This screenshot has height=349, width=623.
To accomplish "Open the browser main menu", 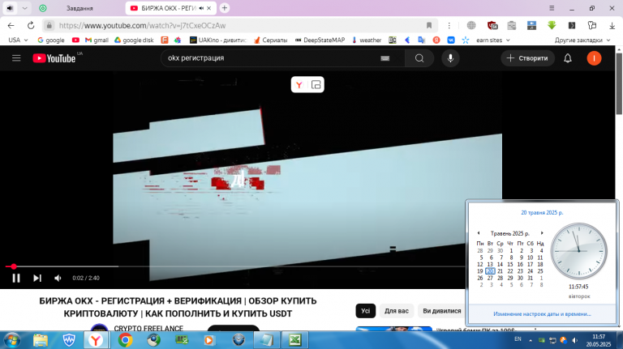I will click(552, 8).
